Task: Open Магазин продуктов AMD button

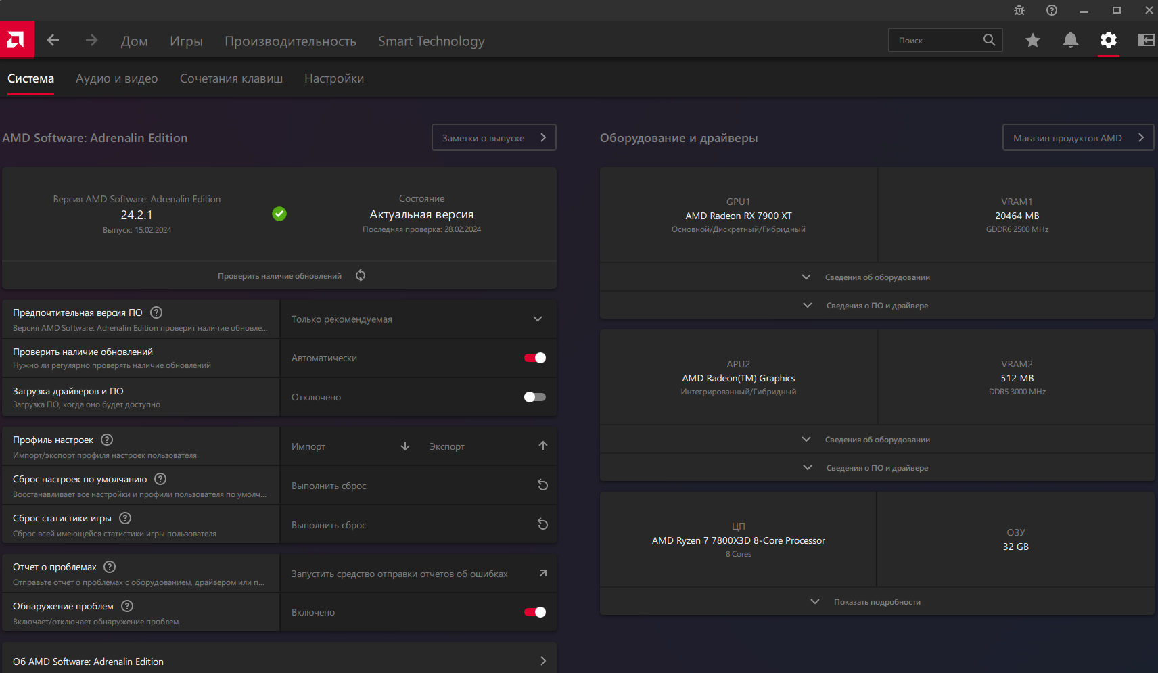Action: (x=1078, y=138)
